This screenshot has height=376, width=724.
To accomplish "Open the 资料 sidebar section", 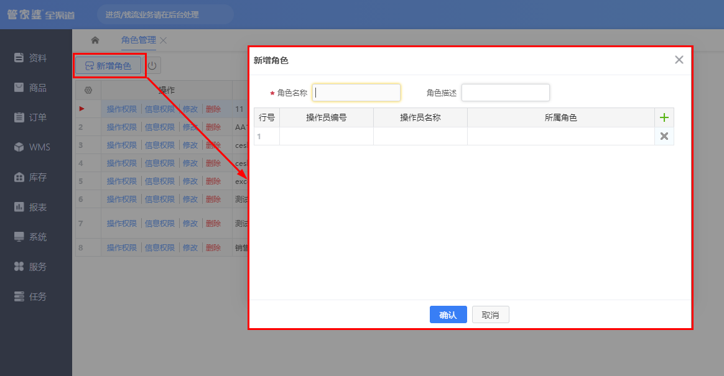I will tap(30, 58).
